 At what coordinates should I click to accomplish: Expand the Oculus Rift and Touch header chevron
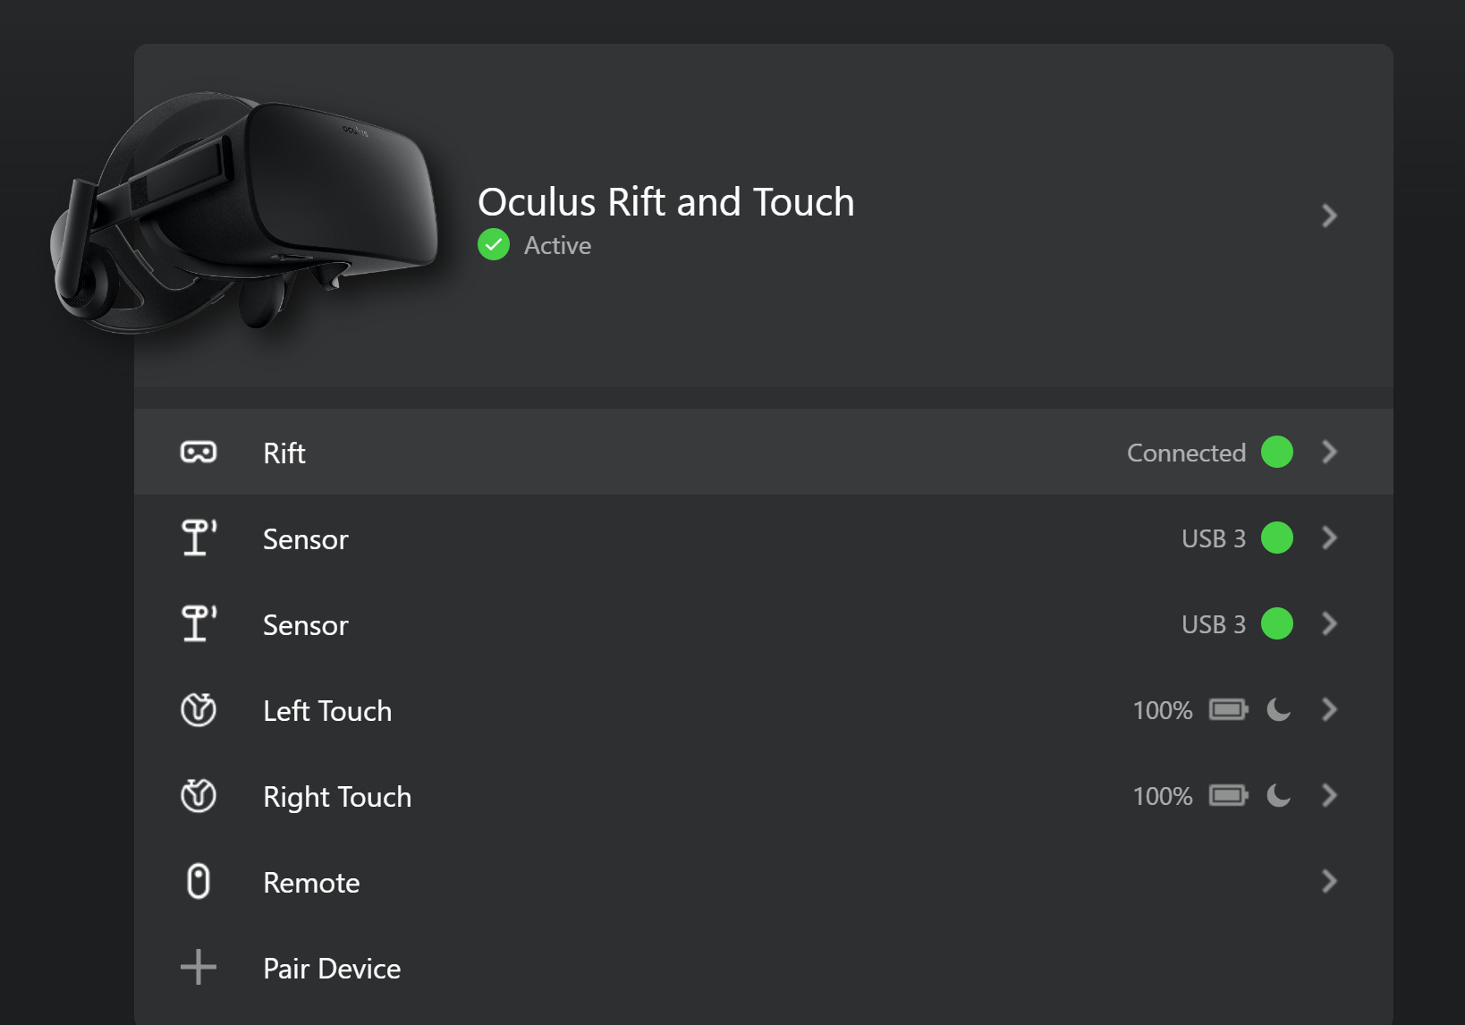(1330, 216)
